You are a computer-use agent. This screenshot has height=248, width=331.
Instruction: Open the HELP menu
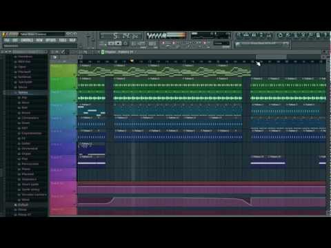click(72, 40)
